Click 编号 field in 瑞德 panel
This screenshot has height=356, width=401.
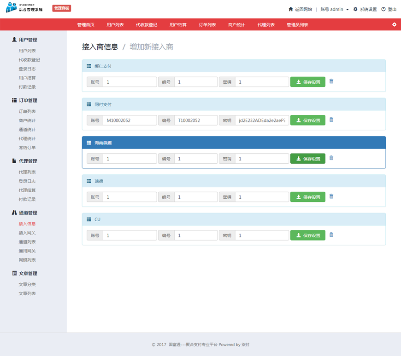[196, 197]
